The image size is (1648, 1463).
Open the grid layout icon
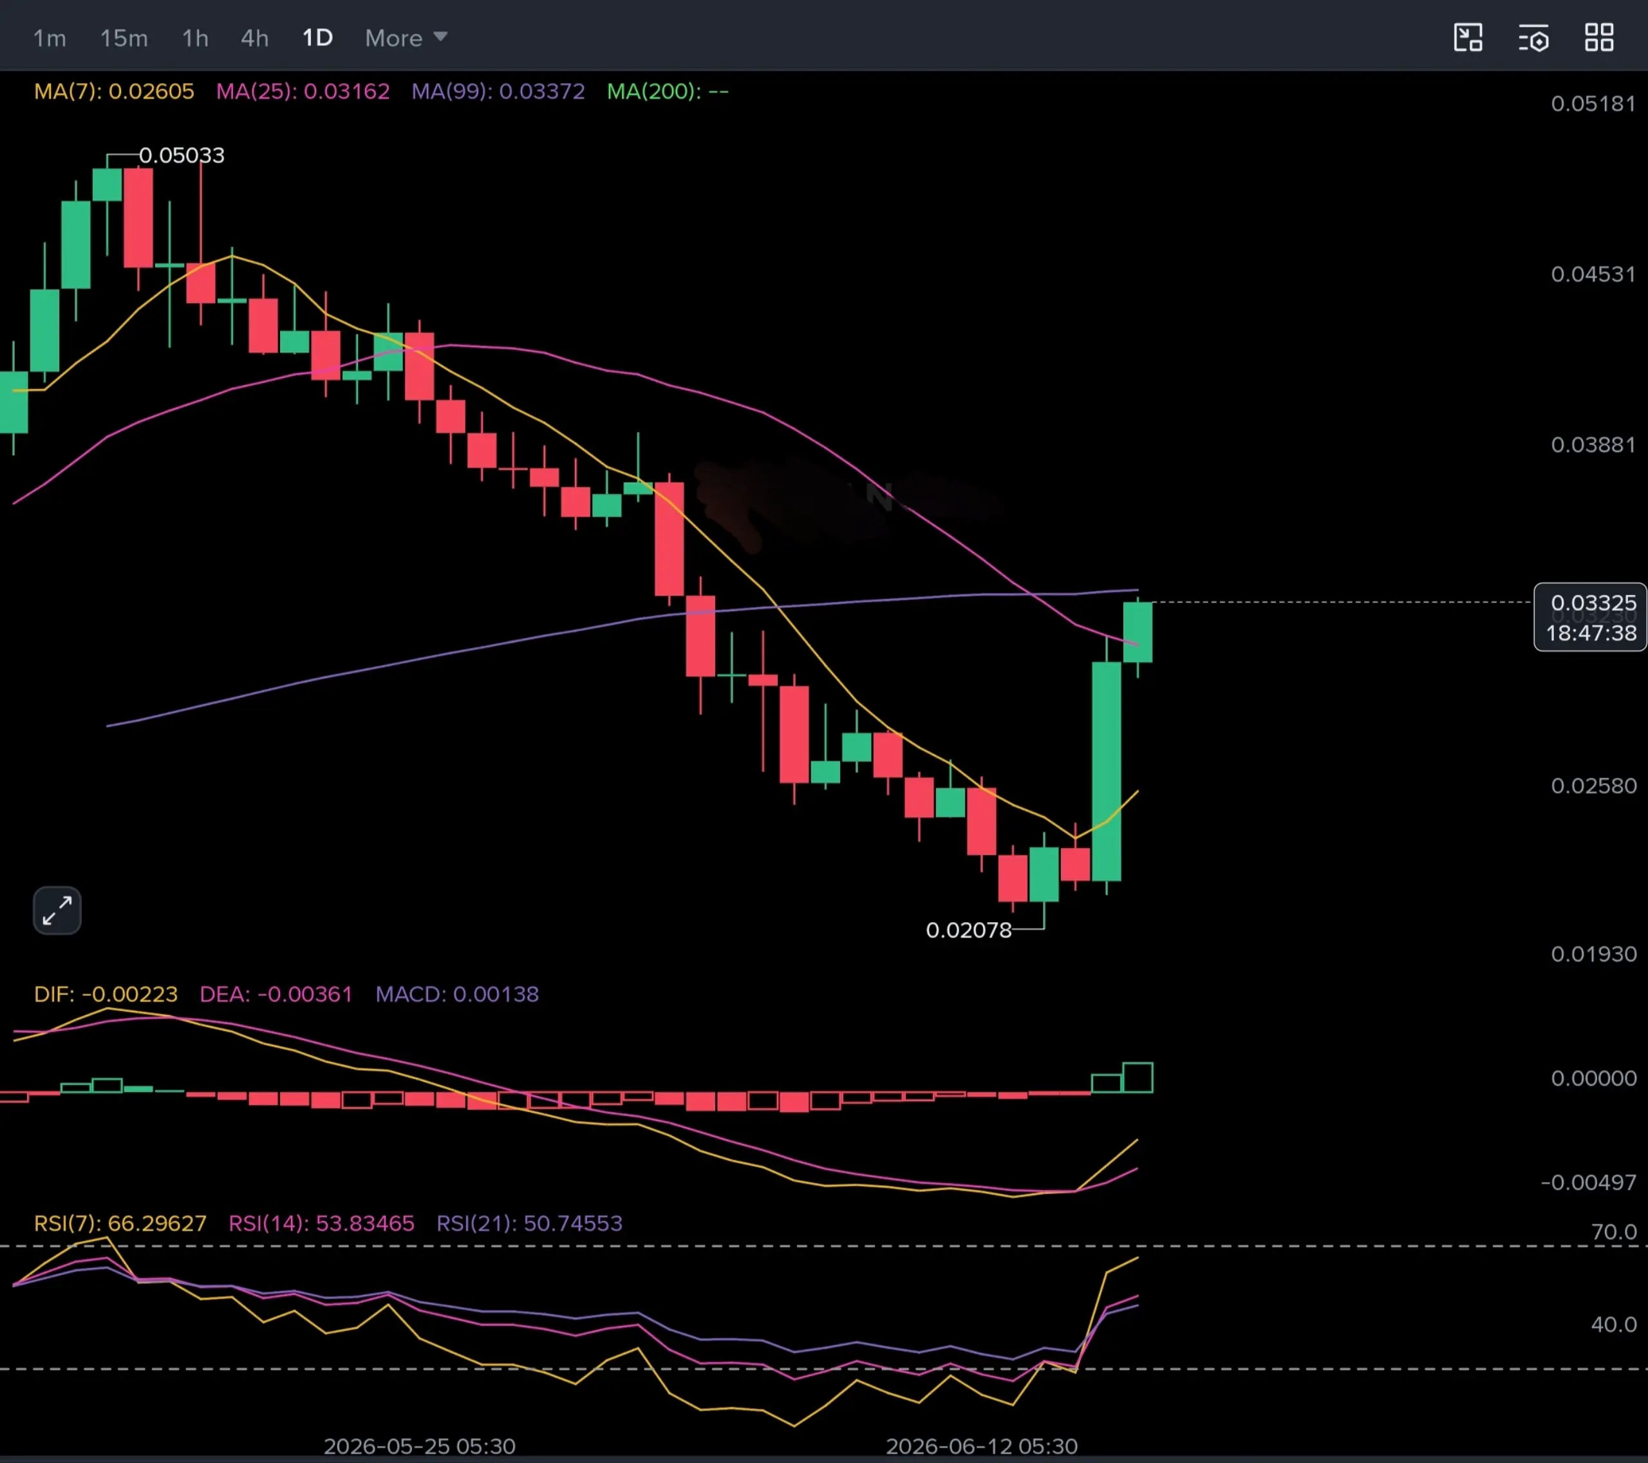(1600, 38)
